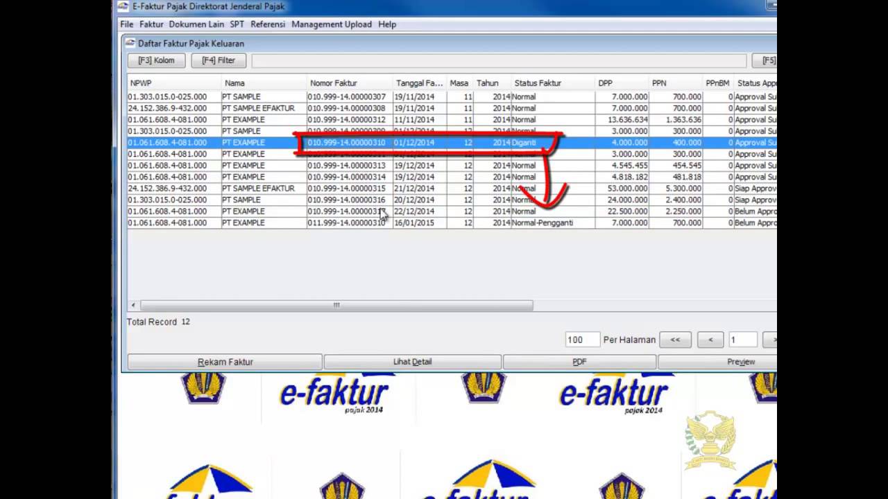
Task: Click the [F3] Kolom button
Action: point(156,60)
